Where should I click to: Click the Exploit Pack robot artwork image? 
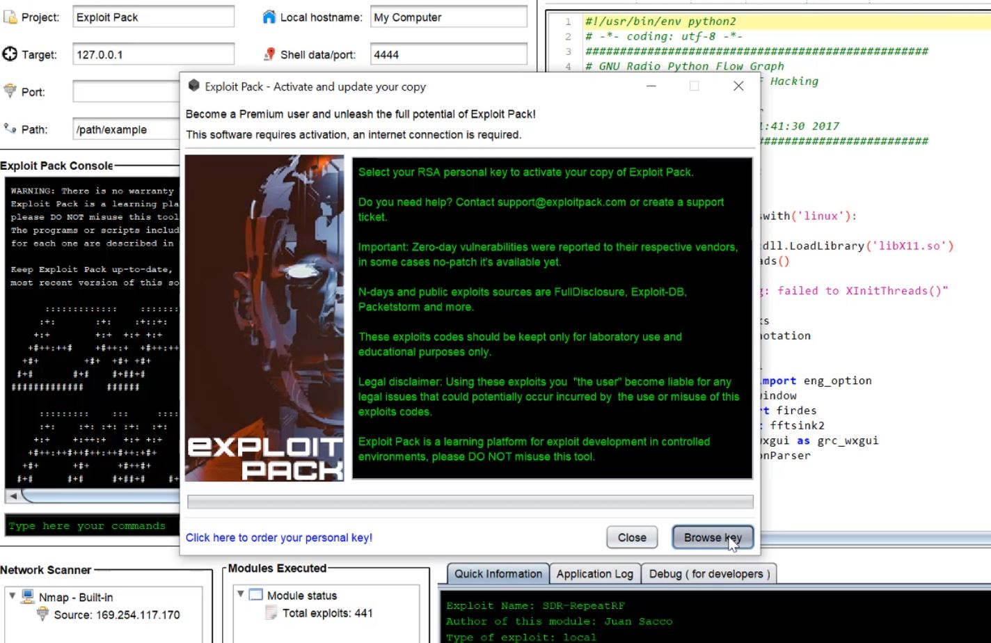[264, 318]
